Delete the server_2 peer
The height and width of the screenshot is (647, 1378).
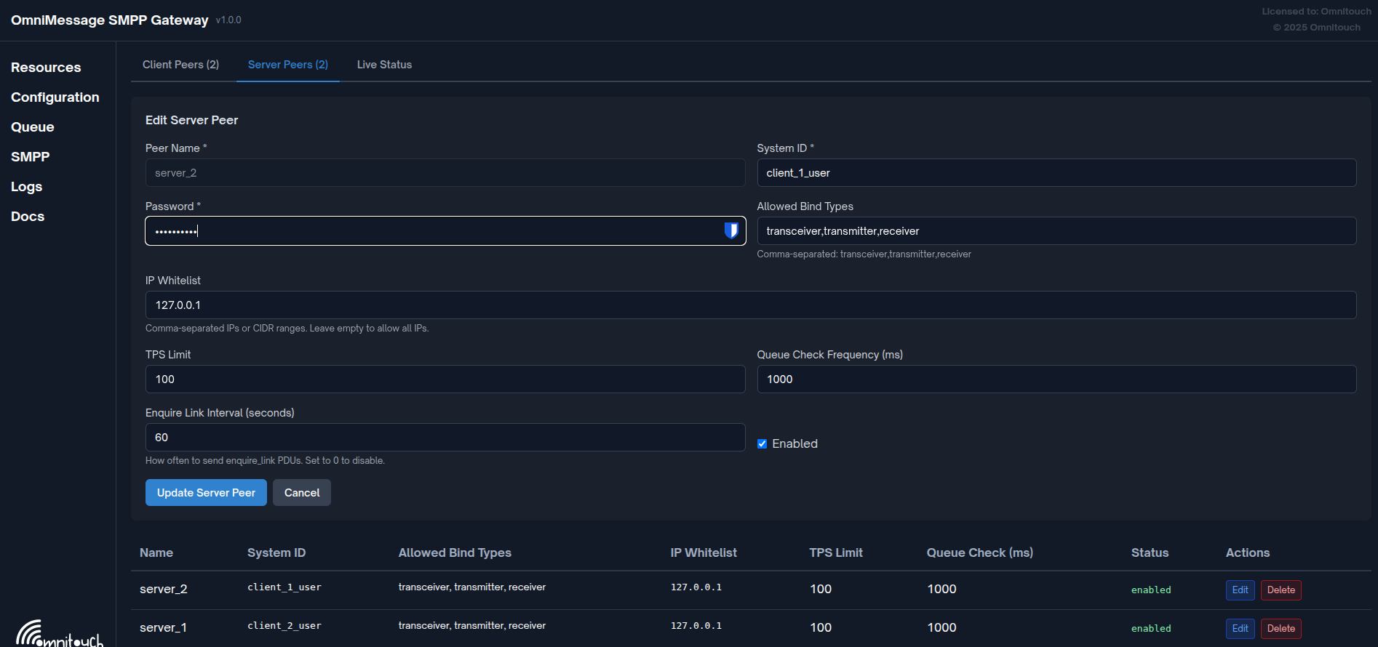click(1281, 590)
